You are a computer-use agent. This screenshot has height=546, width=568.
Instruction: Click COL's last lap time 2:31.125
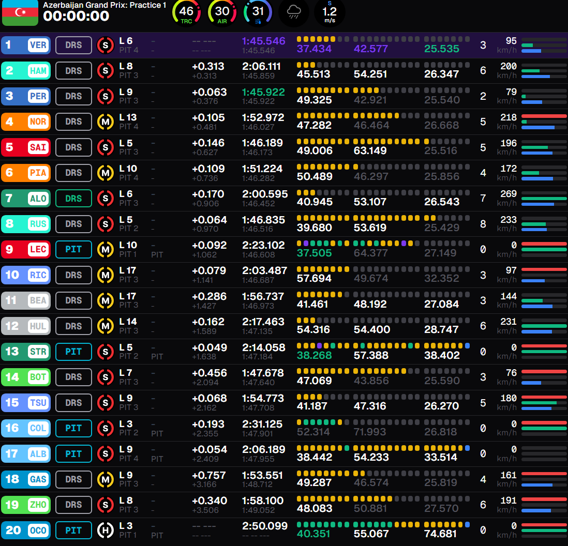point(262,424)
